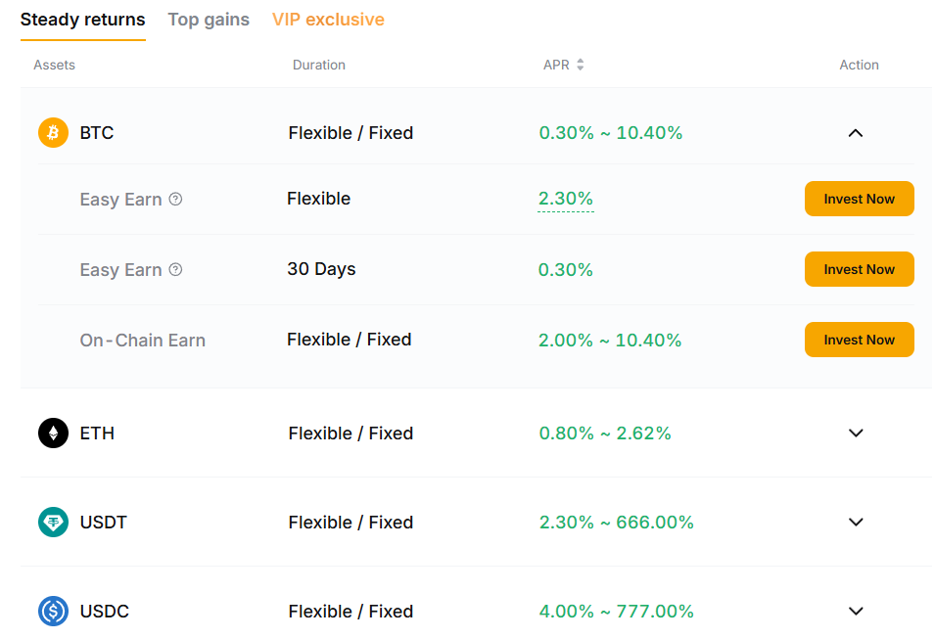The width and height of the screenshot is (935, 639).
Task: Switch to the Top gains tab
Action: click(209, 19)
